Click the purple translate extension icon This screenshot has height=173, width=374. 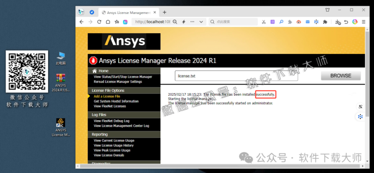pos(272,22)
